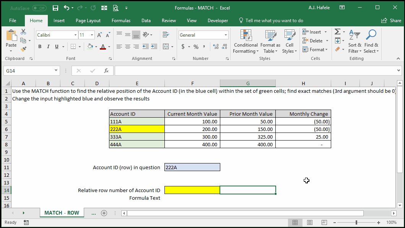Toggle the macro recording status icon
Viewport: 405px width, 228px height.
click(x=26, y=222)
